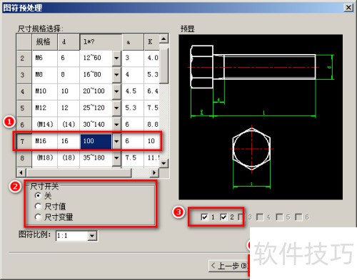This screenshot has height=280, width=357.
Task: Click the highlighted 100 length cell
Action: pos(96,141)
